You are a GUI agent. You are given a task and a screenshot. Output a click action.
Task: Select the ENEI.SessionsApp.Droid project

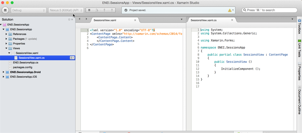pos(25,72)
